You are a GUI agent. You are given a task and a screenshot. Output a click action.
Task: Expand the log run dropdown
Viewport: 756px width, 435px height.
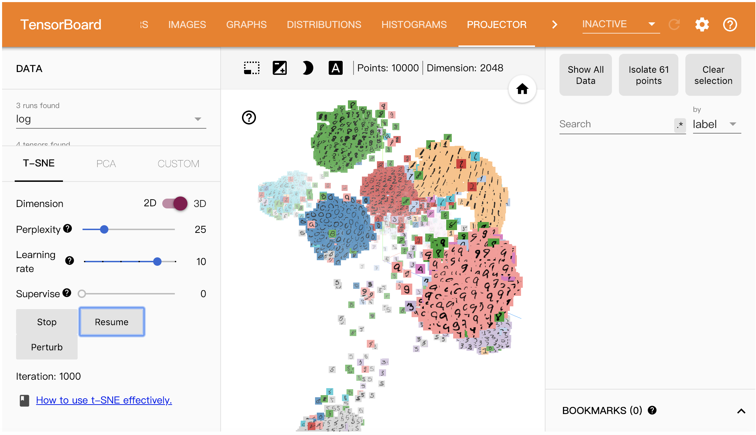[x=198, y=119]
